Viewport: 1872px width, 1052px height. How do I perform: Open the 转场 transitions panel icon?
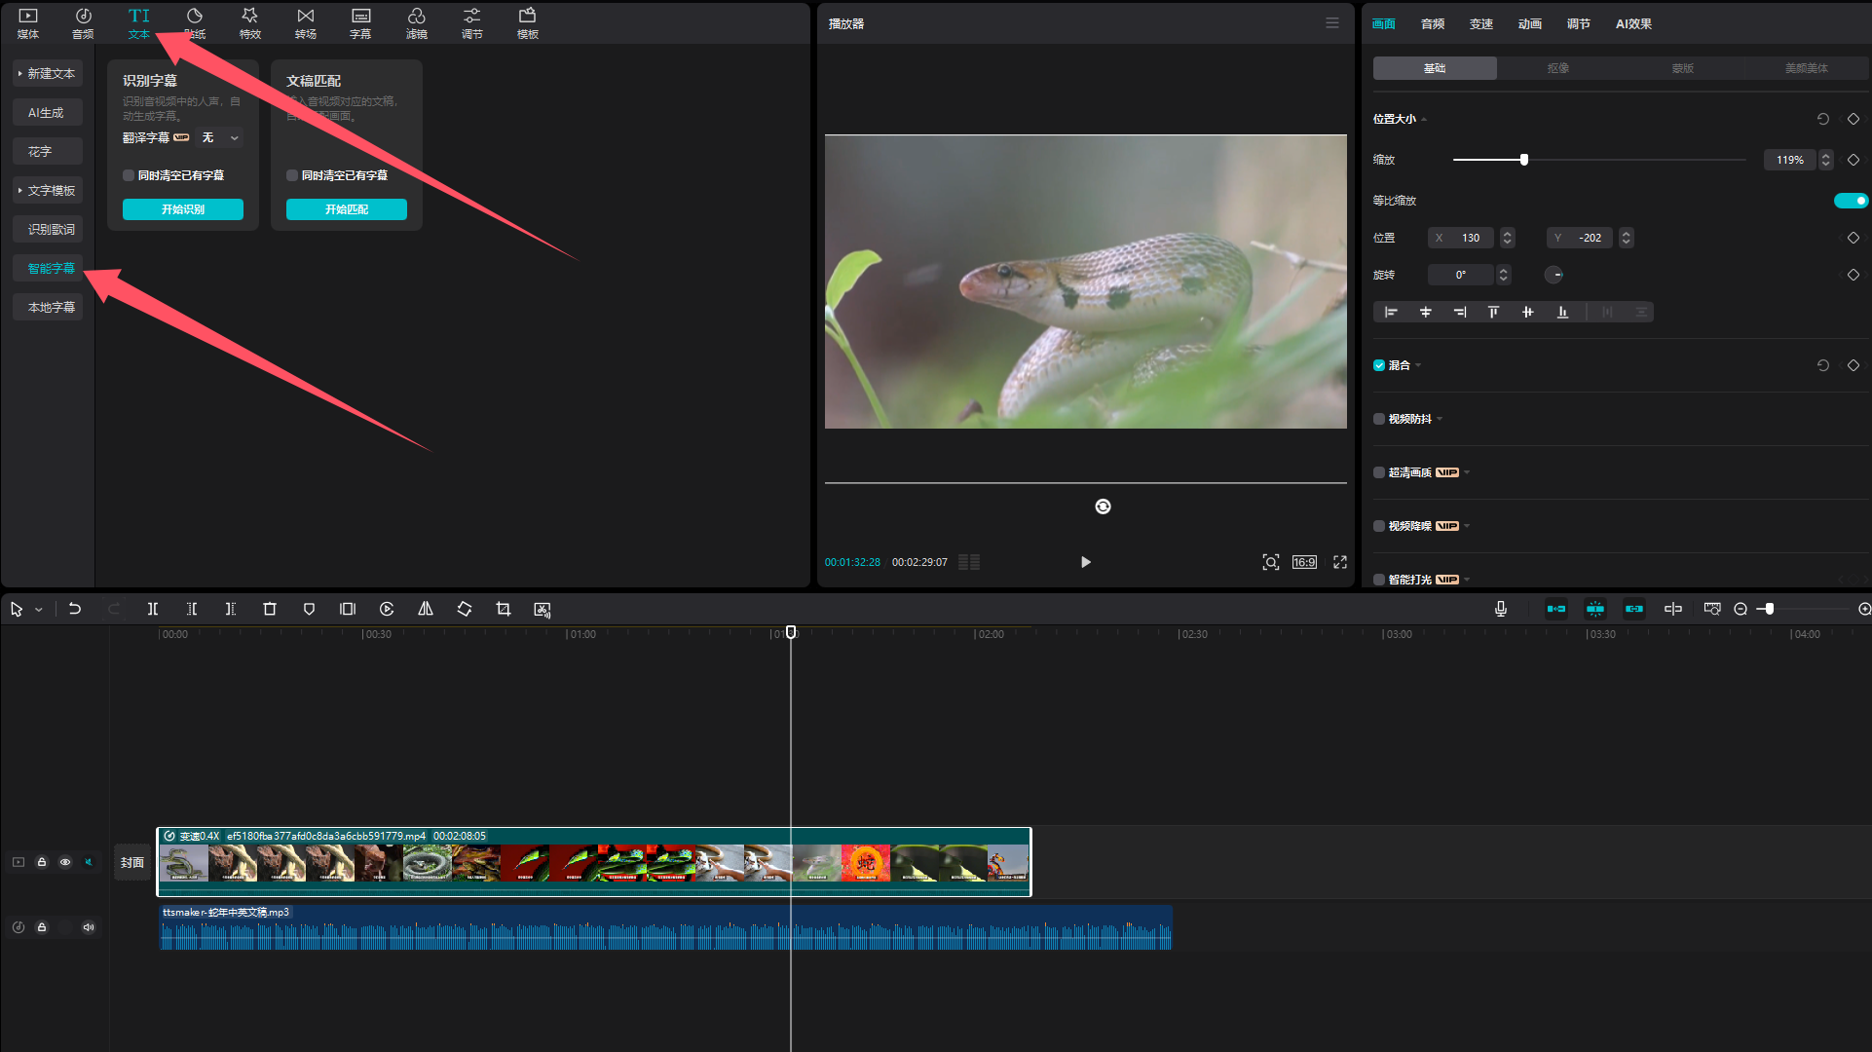click(x=306, y=23)
